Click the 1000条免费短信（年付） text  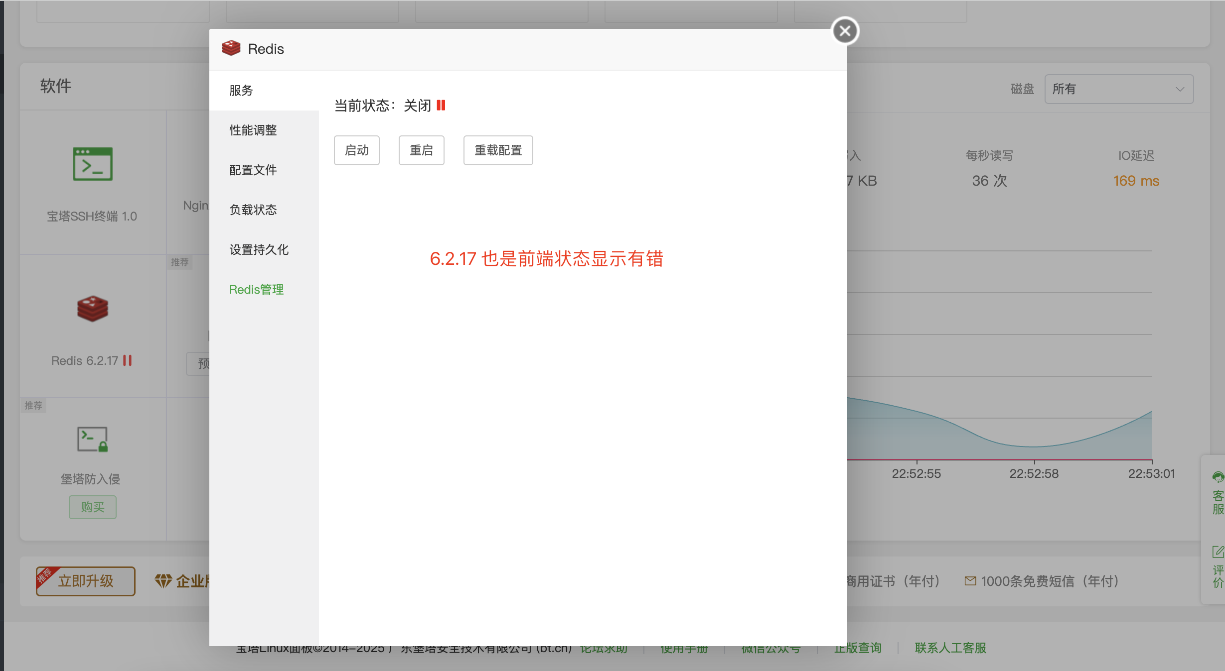[1050, 581]
